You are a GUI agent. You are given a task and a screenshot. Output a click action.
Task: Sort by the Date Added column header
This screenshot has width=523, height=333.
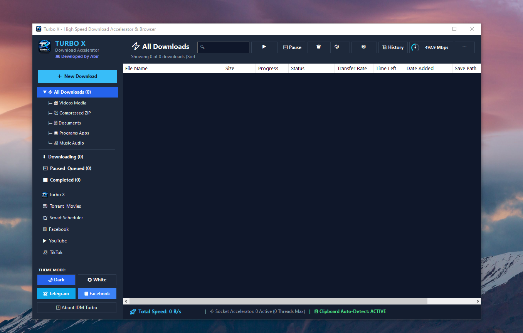pyautogui.click(x=428, y=68)
